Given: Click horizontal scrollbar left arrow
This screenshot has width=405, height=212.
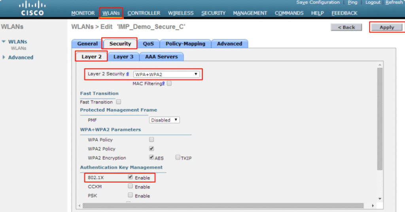Looking at the screenshot, I should 79,206.
